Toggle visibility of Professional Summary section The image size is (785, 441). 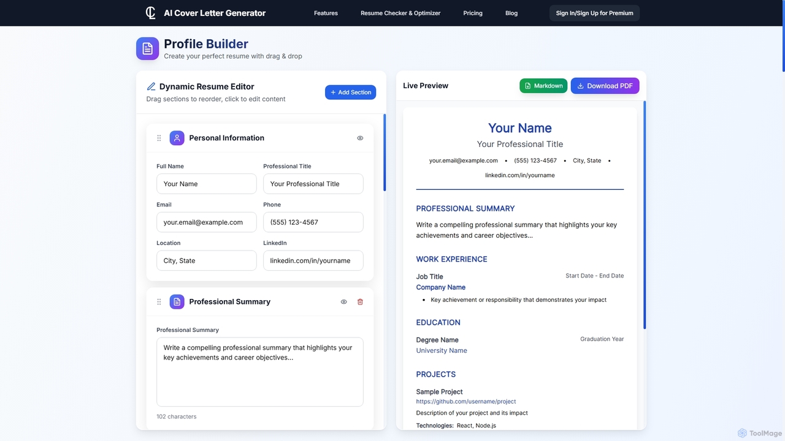click(x=343, y=301)
